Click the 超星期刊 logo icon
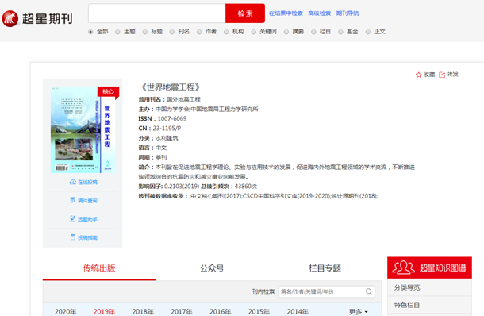Screen dimensions: 484x316 point(10,18)
